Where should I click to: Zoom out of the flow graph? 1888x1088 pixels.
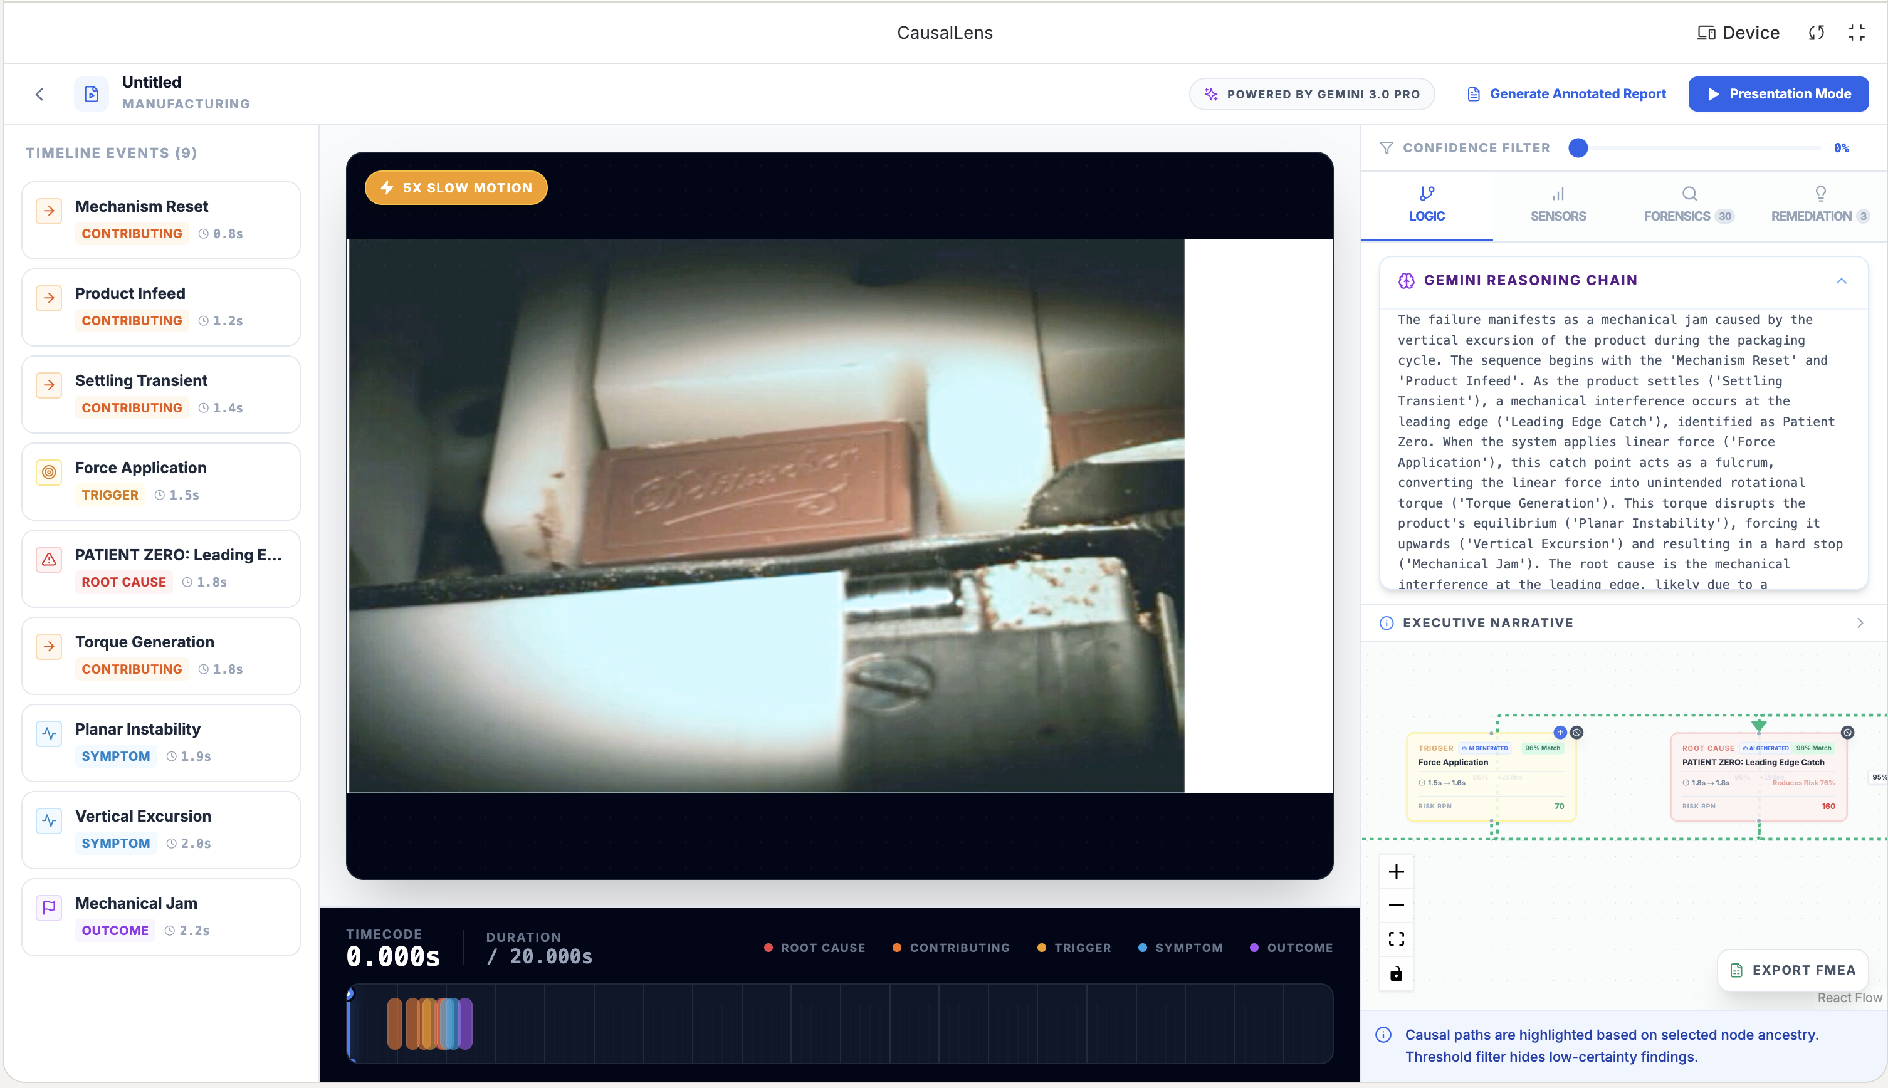tap(1396, 906)
